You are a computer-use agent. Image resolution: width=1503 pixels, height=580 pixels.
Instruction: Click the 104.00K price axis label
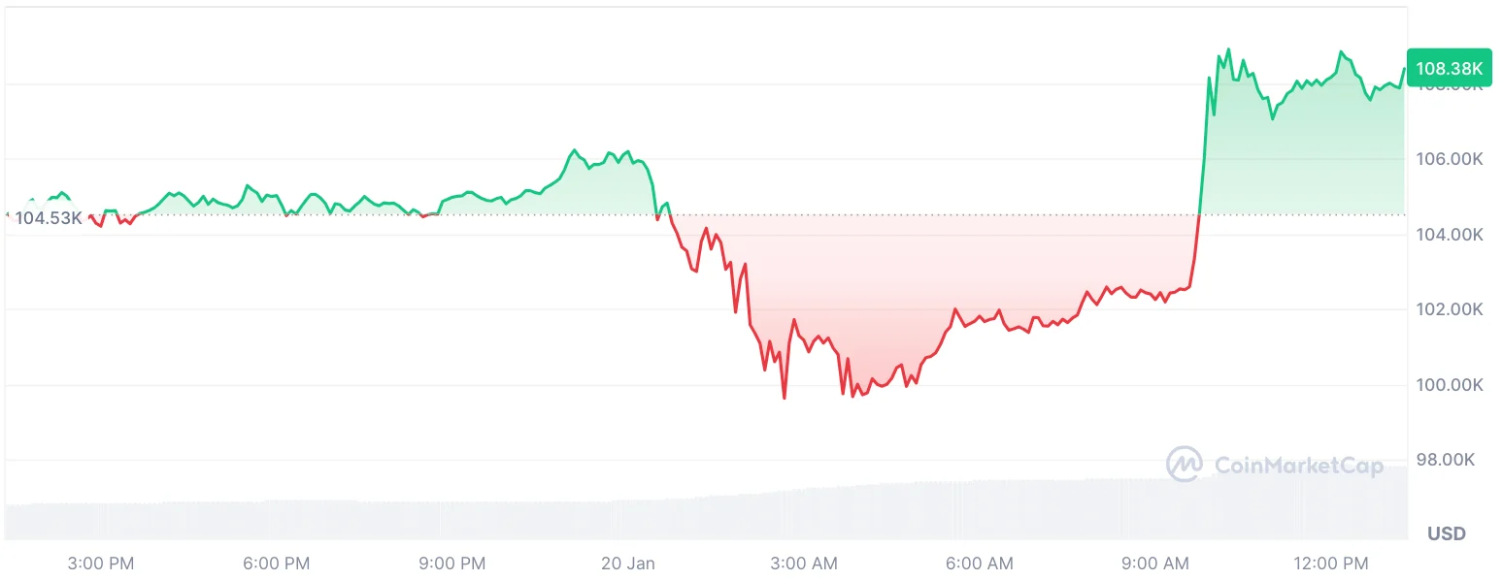(1449, 235)
